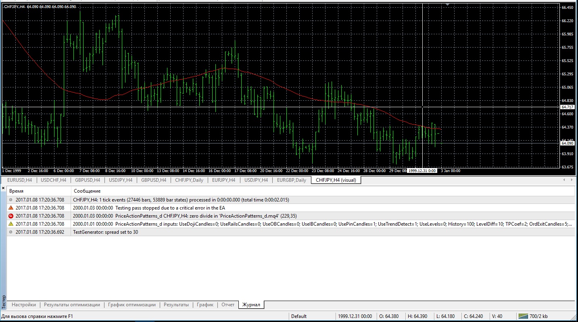Screen dimensions: 578x322
Task: Click status bar volume V: 40
Action: pyautogui.click(x=497, y=316)
